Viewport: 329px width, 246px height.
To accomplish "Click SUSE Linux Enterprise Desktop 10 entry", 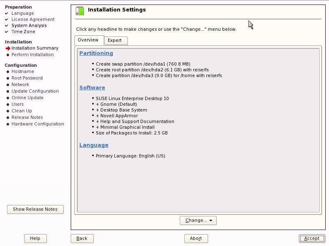I will [x=132, y=98].
